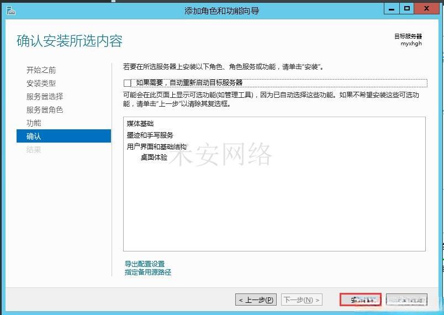
Task: Open 导出配置设置 link
Action: (x=145, y=264)
